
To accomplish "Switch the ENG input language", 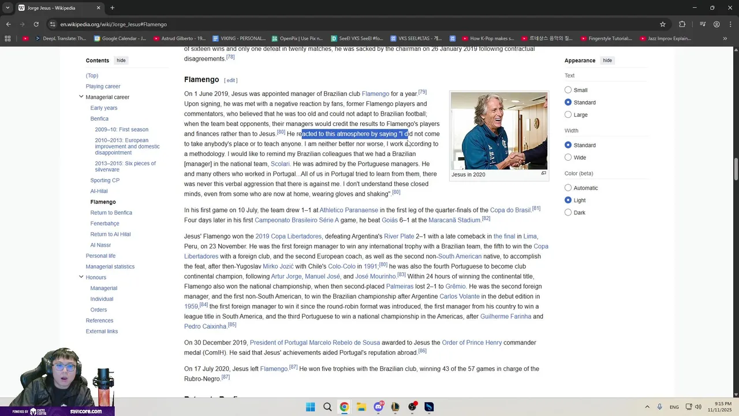I will [674, 407].
